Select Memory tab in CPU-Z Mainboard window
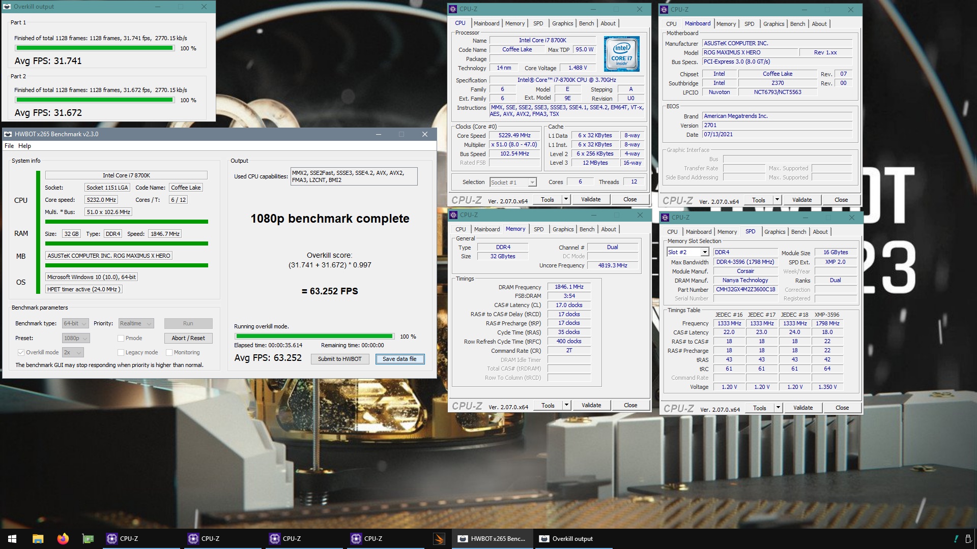The height and width of the screenshot is (549, 977). pyautogui.click(x=726, y=24)
